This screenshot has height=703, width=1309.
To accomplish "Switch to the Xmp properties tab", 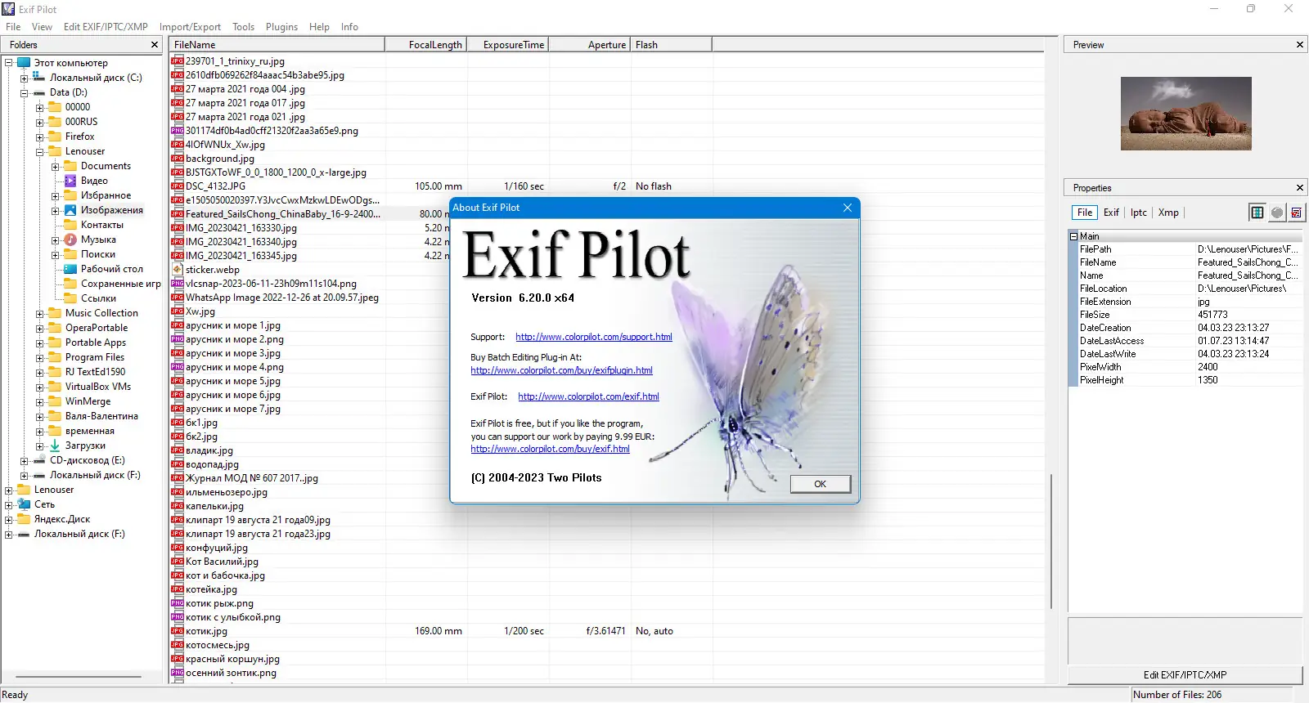I will 1168,213.
